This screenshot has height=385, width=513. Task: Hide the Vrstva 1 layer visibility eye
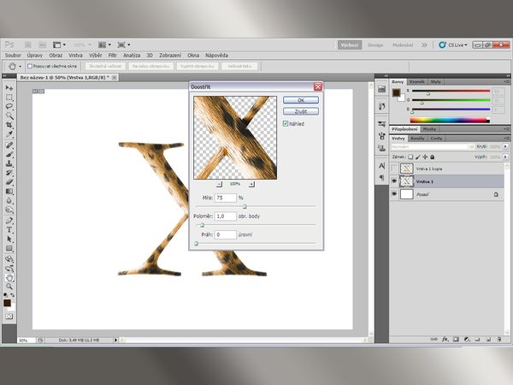[x=394, y=182]
